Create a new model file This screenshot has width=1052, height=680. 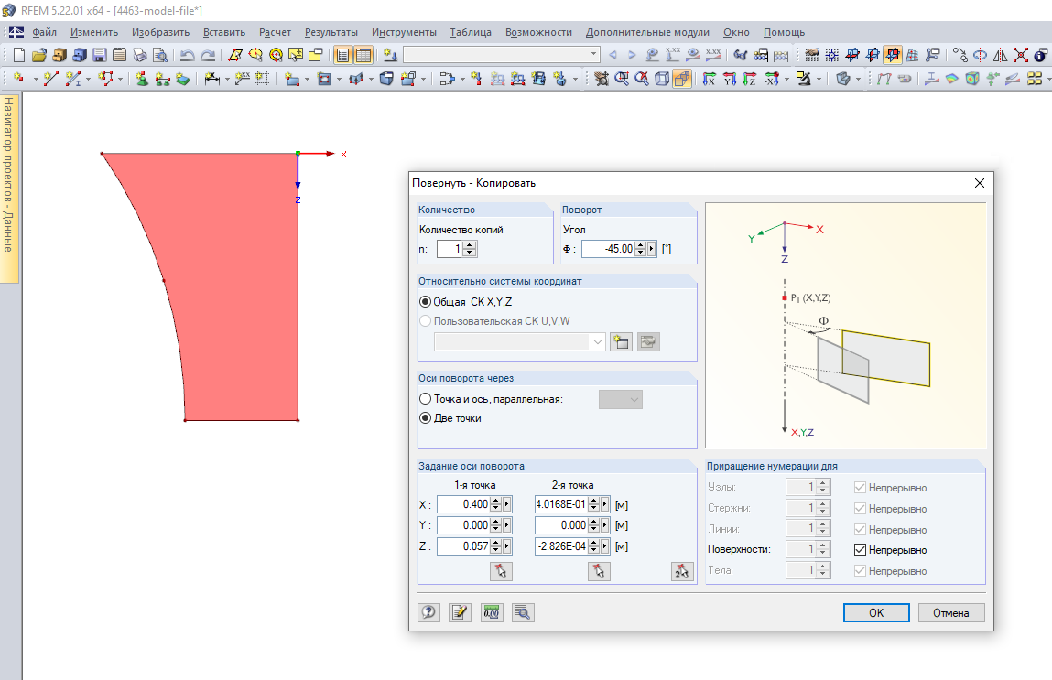19,55
